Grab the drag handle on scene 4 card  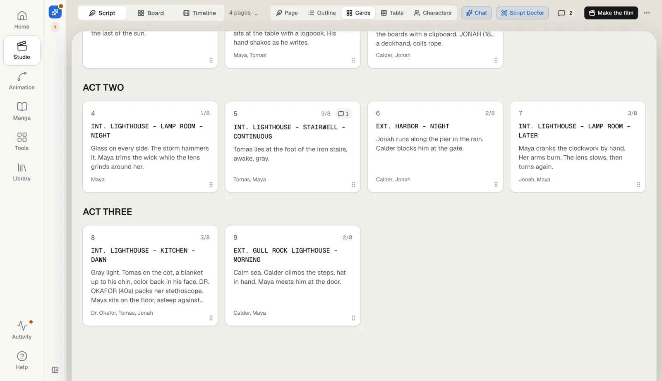[x=211, y=185]
